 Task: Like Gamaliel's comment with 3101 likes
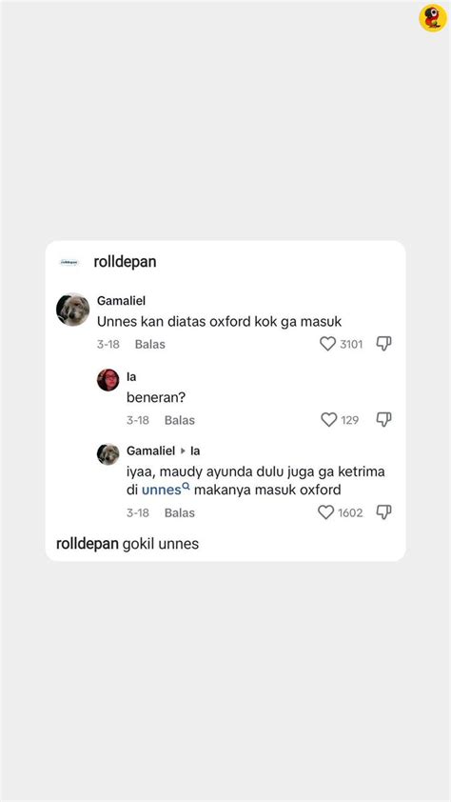tap(327, 344)
